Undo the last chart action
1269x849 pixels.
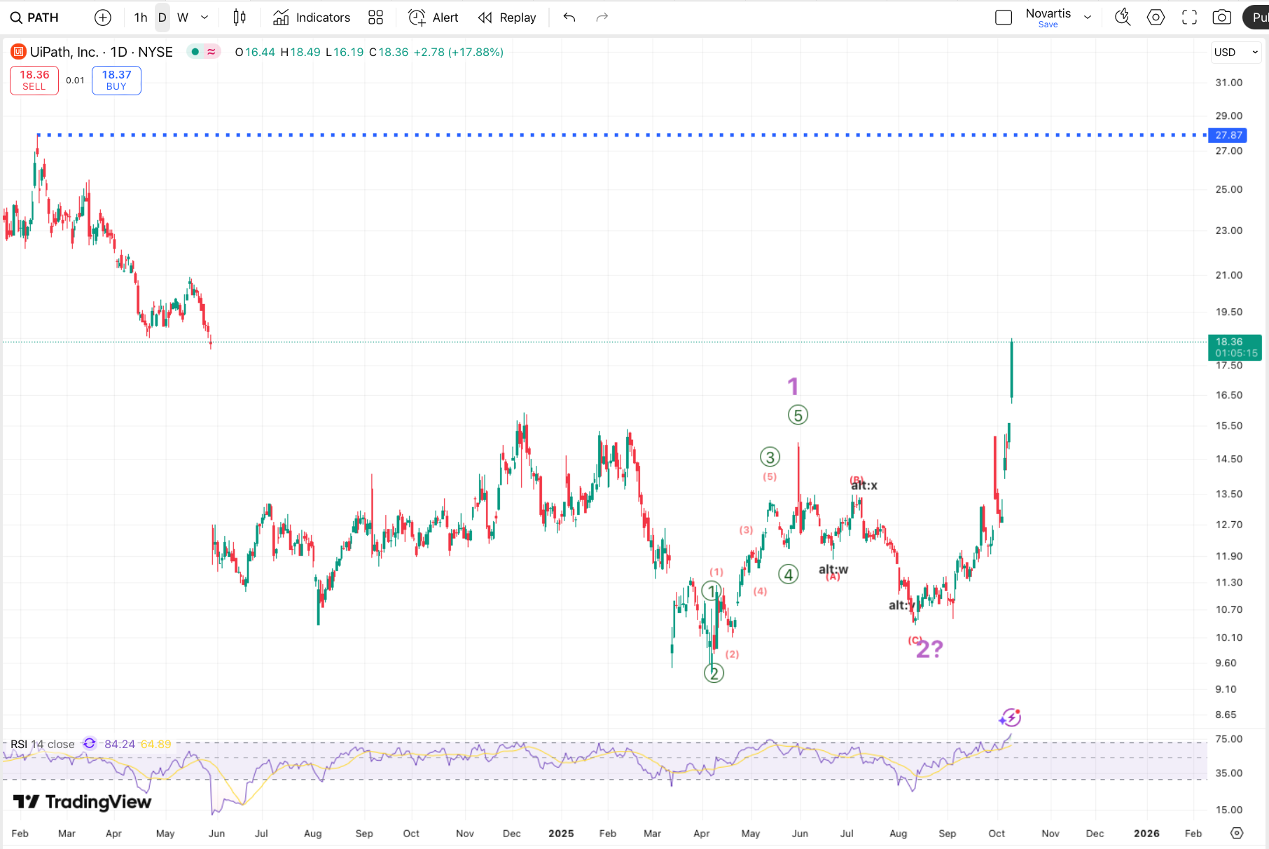[x=569, y=18]
